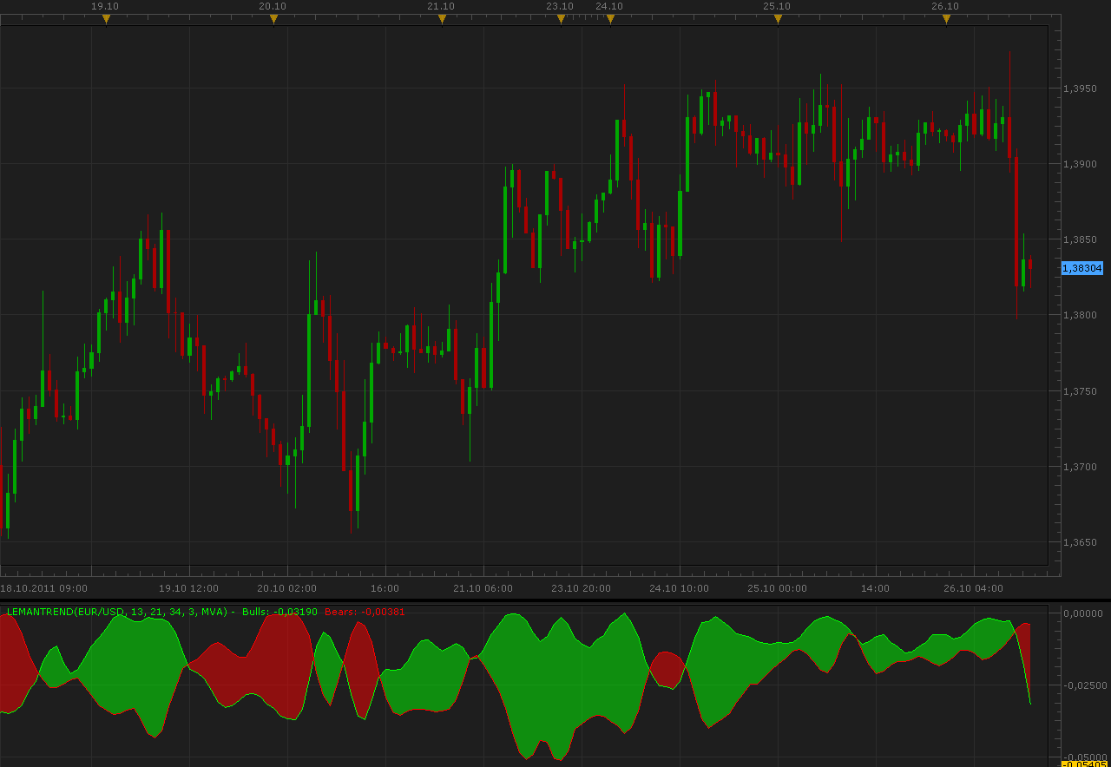Click the 1,3650 price axis label
The height and width of the screenshot is (767, 1111).
click(1081, 542)
